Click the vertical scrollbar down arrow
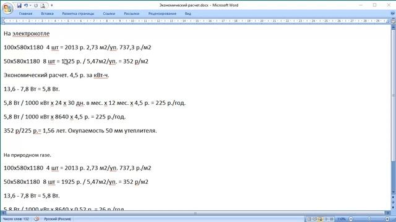This screenshot has height=222, width=396. [394, 192]
